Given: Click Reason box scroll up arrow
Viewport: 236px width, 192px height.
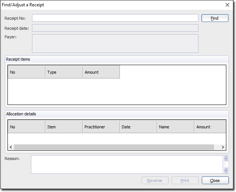Looking at the screenshot, I should pyautogui.click(x=225, y=159).
